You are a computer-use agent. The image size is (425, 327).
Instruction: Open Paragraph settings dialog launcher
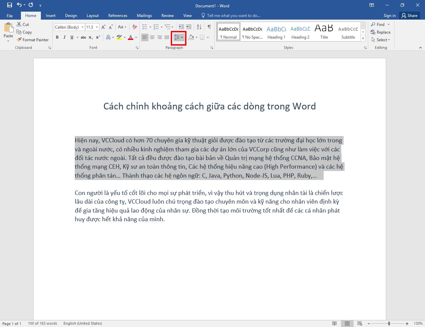(212, 48)
